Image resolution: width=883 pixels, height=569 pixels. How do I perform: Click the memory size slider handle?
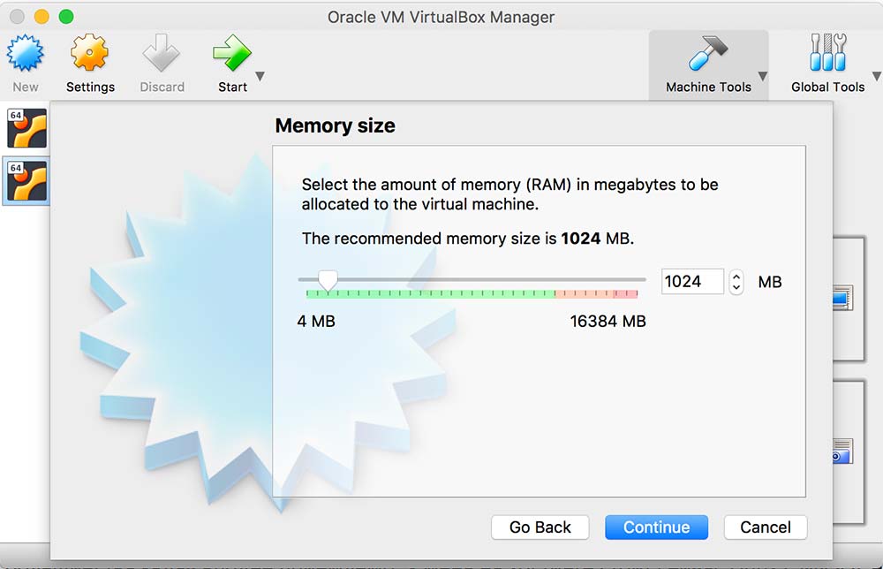(328, 281)
